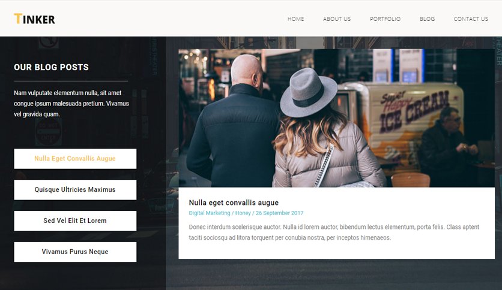Open the Home menu item
Image resolution: width=502 pixels, height=290 pixels.
(295, 19)
